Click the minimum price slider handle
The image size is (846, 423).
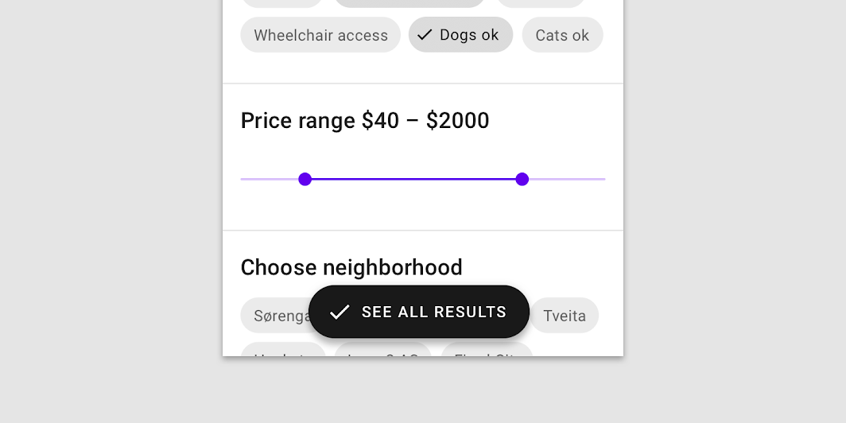pos(305,179)
